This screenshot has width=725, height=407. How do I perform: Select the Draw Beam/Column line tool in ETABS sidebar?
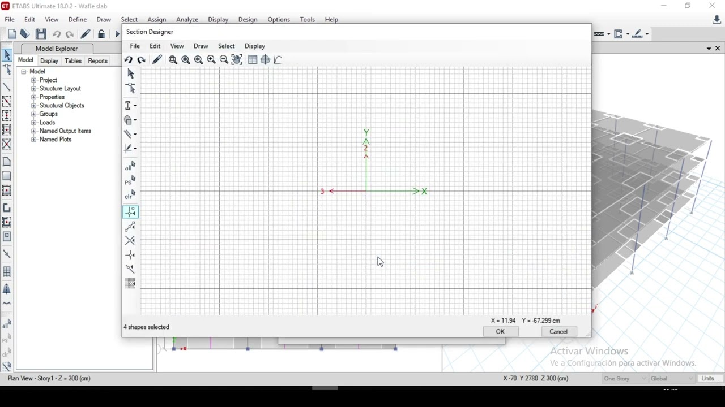point(7,88)
